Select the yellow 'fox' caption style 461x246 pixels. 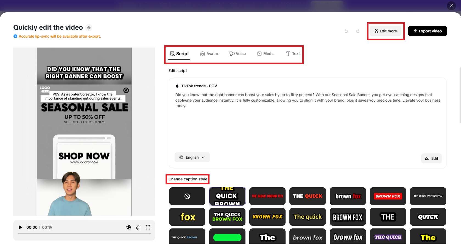click(187, 217)
